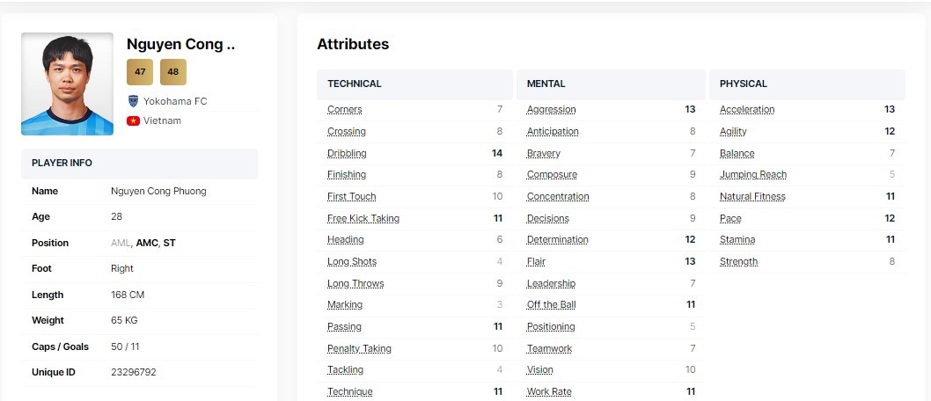Select the Acceleration attribute label
931x401 pixels.
(747, 109)
